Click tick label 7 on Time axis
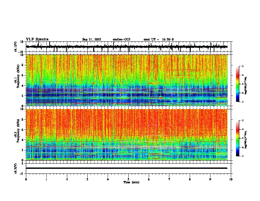Viewport: 260px width, 201px height. [169, 179]
